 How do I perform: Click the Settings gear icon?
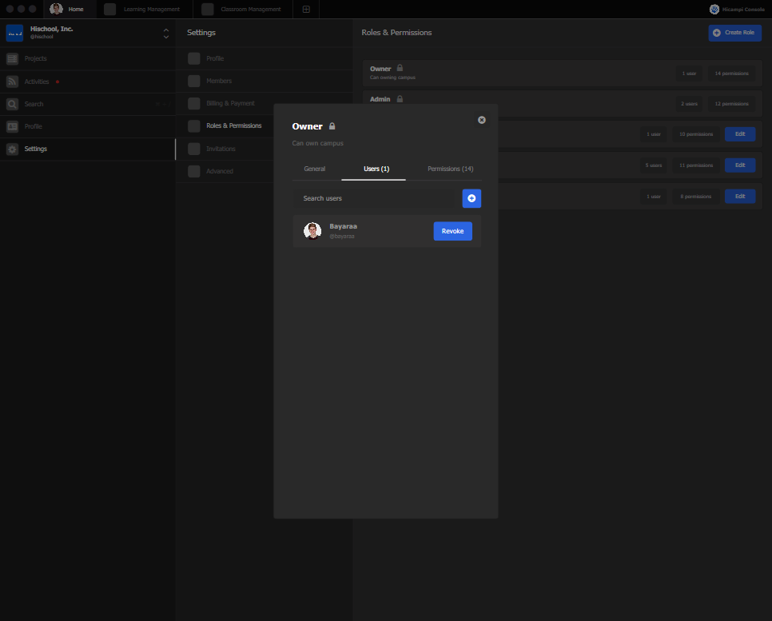tap(12, 149)
